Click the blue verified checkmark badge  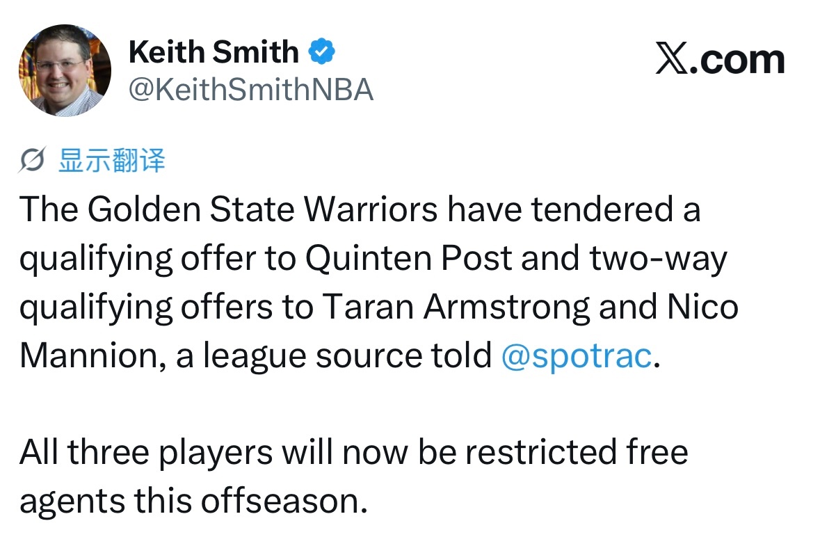click(x=321, y=51)
